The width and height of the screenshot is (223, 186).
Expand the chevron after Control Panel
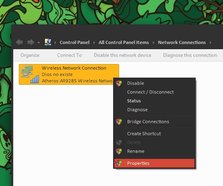[94, 42]
